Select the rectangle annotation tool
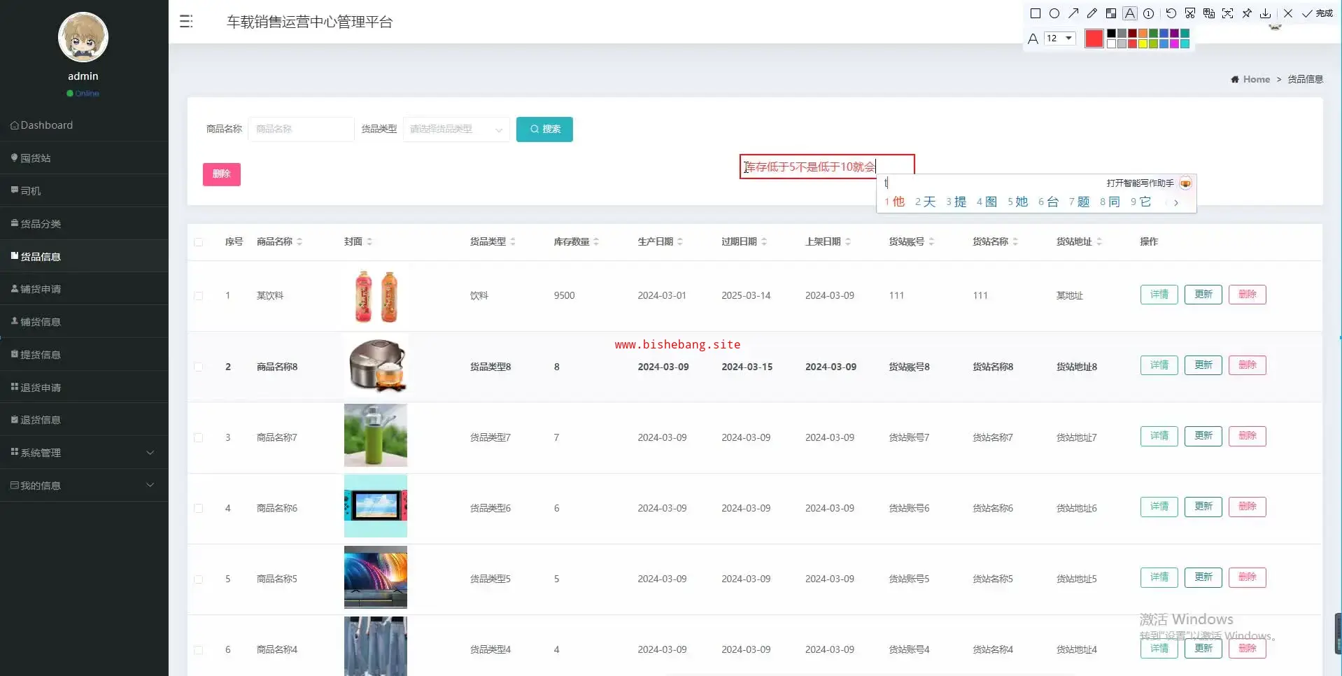Viewport: 1342px width, 676px height. pos(1036,13)
